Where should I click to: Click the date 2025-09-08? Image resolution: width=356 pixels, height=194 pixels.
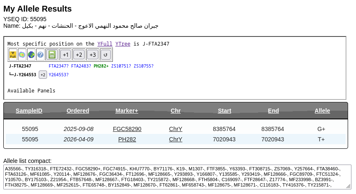[x=79, y=129]
